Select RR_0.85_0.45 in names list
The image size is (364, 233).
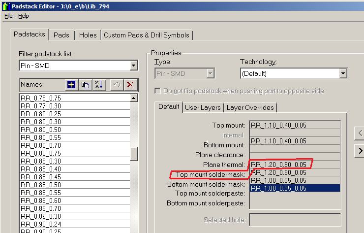(75, 177)
